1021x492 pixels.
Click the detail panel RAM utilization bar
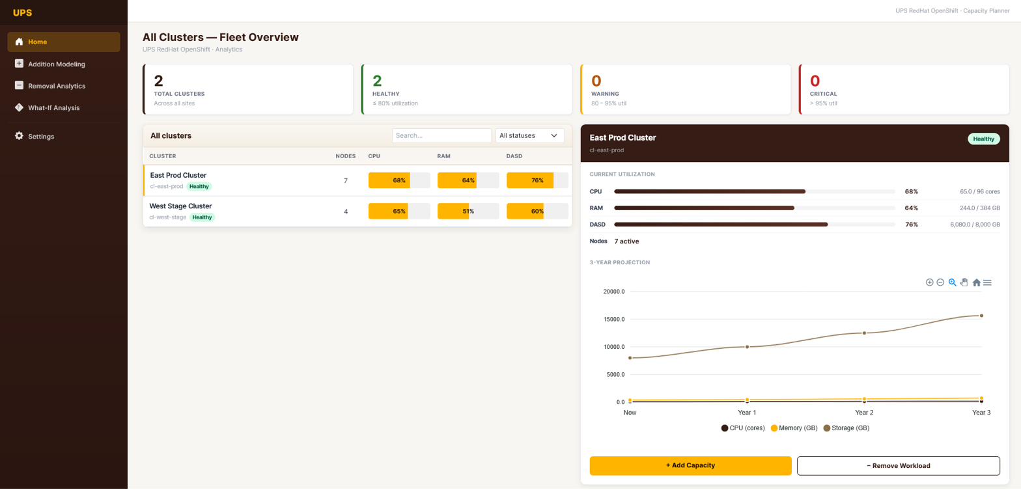click(x=754, y=208)
